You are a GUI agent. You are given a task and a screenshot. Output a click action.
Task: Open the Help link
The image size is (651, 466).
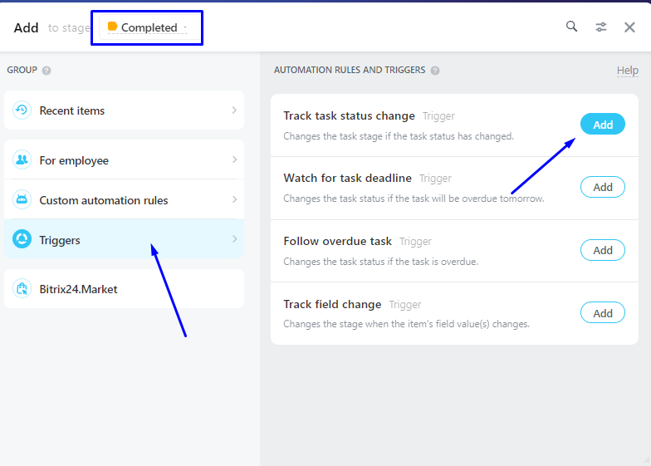coord(627,71)
